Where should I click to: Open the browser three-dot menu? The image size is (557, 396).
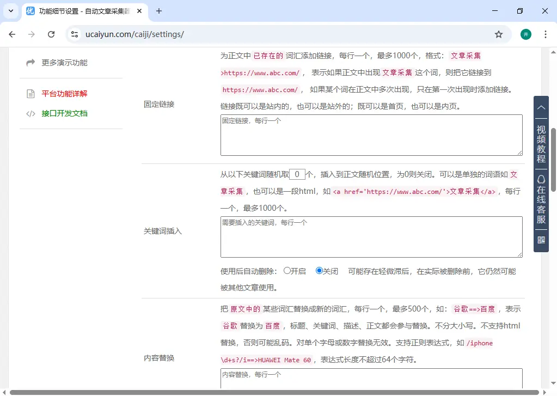click(x=546, y=34)
